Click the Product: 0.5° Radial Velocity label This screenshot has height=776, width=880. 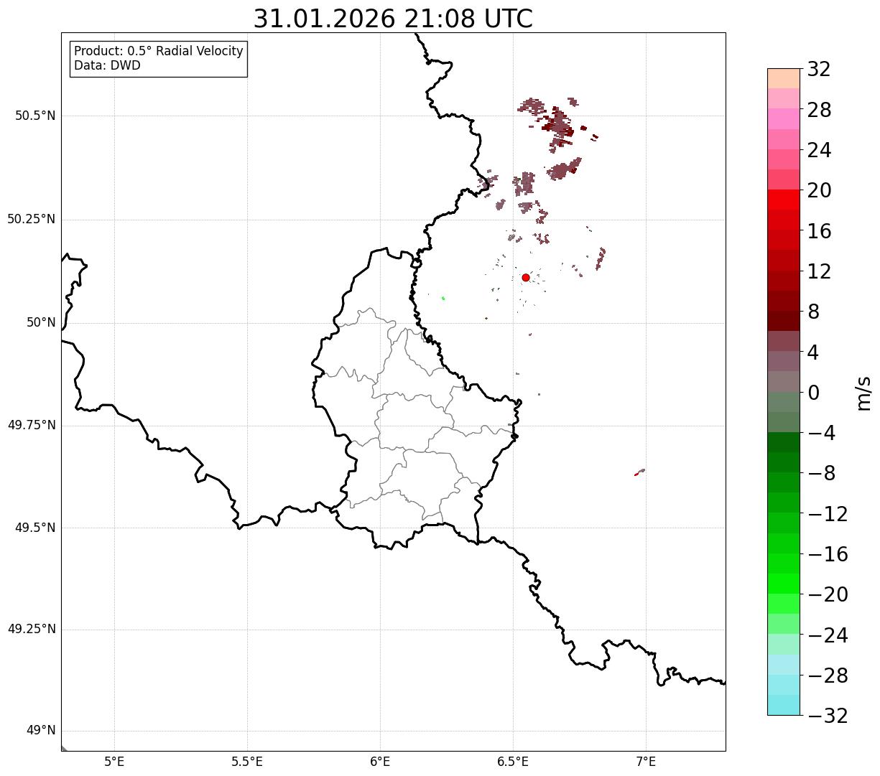159,52
